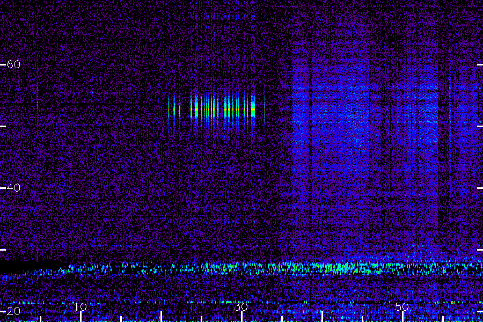Click the 20 frequency axis label
The image size is (483, 322).
pos(13,311)
